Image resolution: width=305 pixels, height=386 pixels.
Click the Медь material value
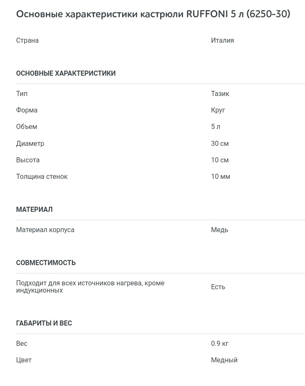click(219, 230)
